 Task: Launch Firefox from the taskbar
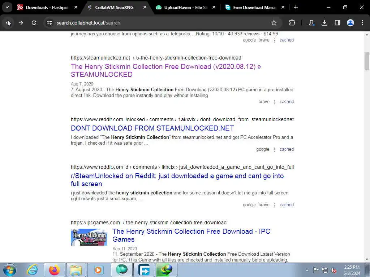(x=54, y=270)
